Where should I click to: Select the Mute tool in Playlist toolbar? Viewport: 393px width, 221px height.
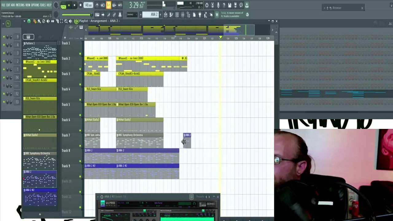pos(48,21)
